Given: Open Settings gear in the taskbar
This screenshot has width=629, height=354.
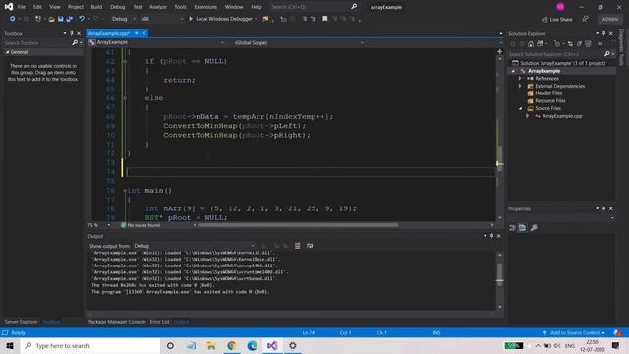Looking at the screenshot, I should (x=293, y=345).
